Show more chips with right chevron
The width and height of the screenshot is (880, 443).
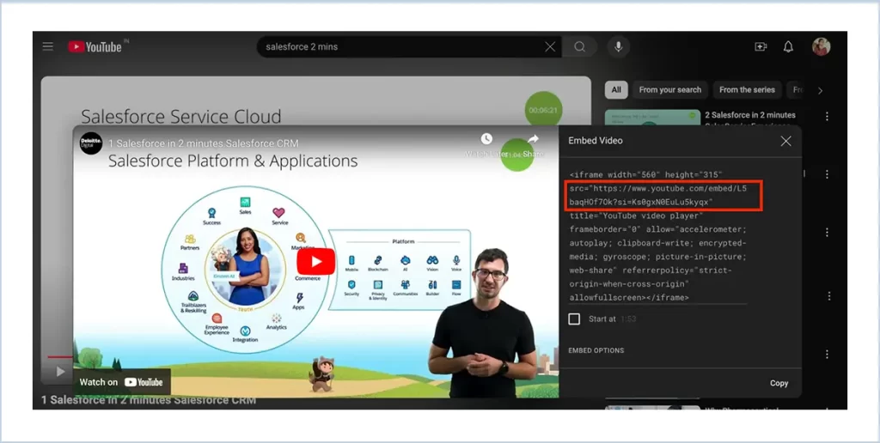pyautogui.click(x=820, y=90)
